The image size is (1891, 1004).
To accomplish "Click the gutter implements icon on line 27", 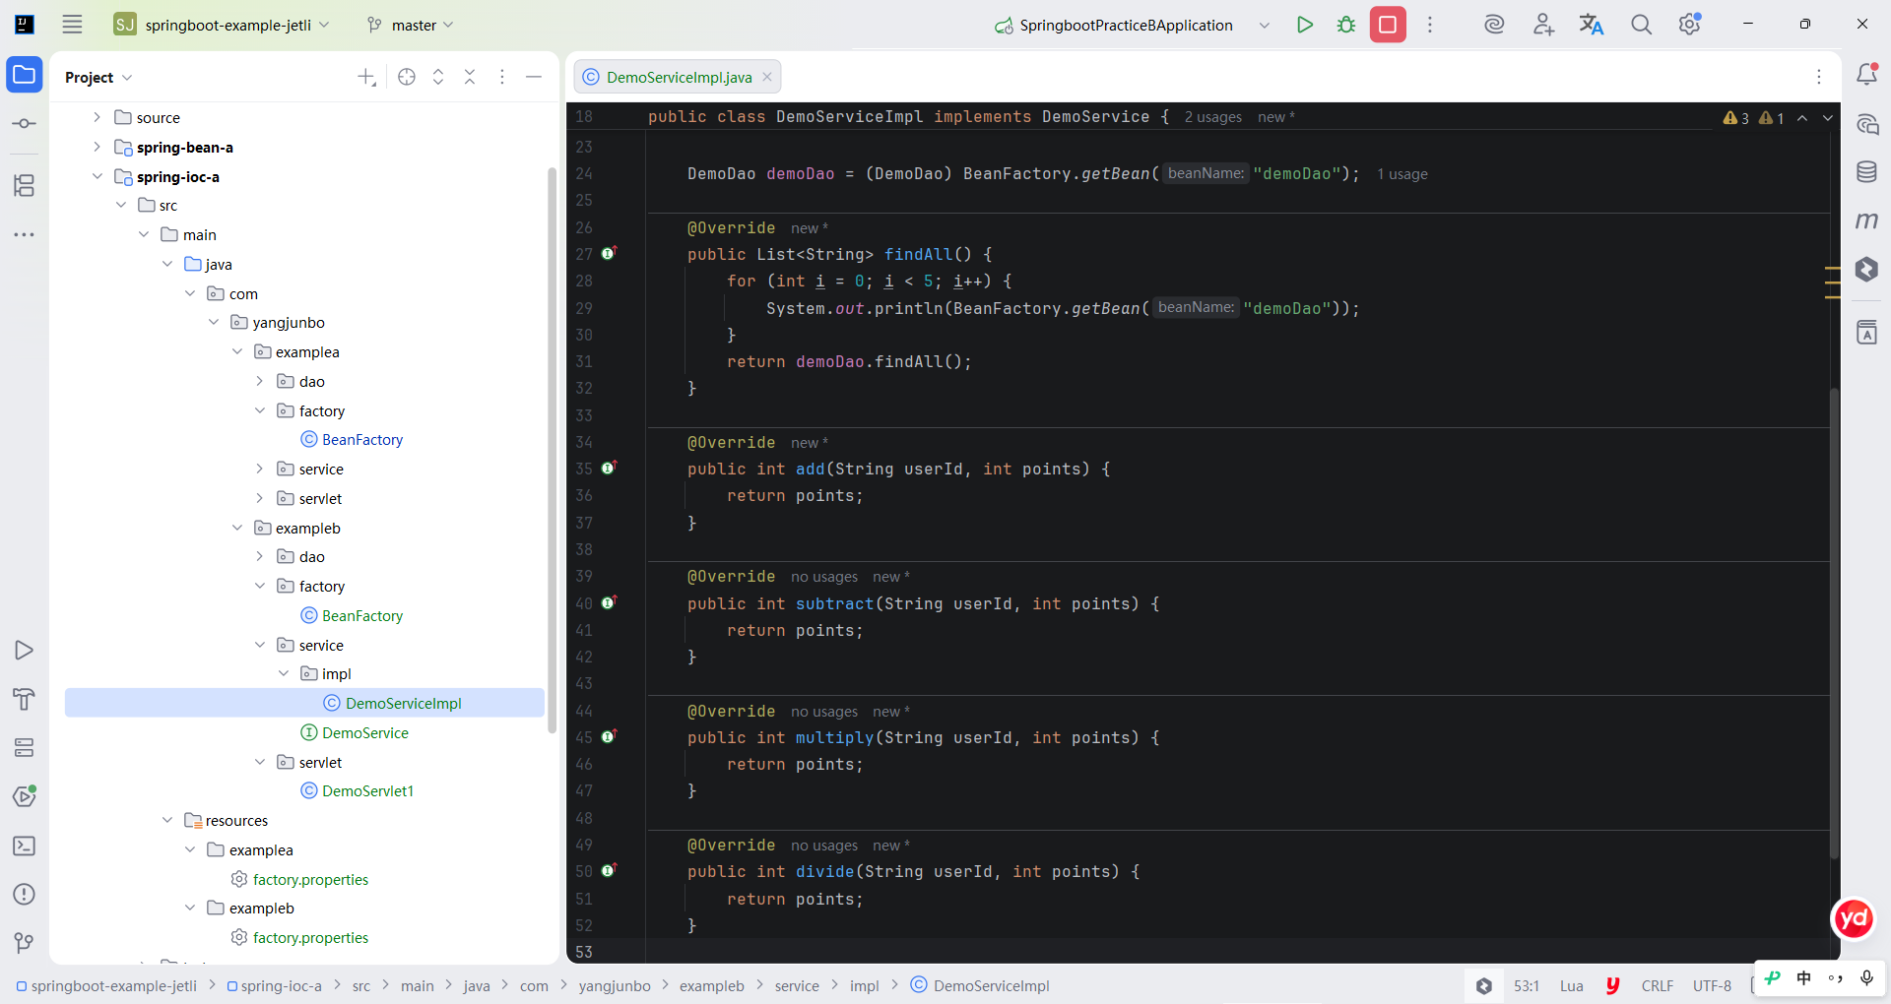I will point(609,254).
